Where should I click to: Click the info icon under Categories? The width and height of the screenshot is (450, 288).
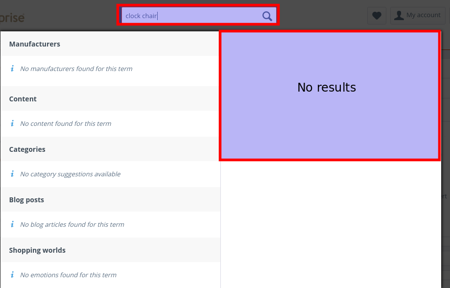coord(12,174)
